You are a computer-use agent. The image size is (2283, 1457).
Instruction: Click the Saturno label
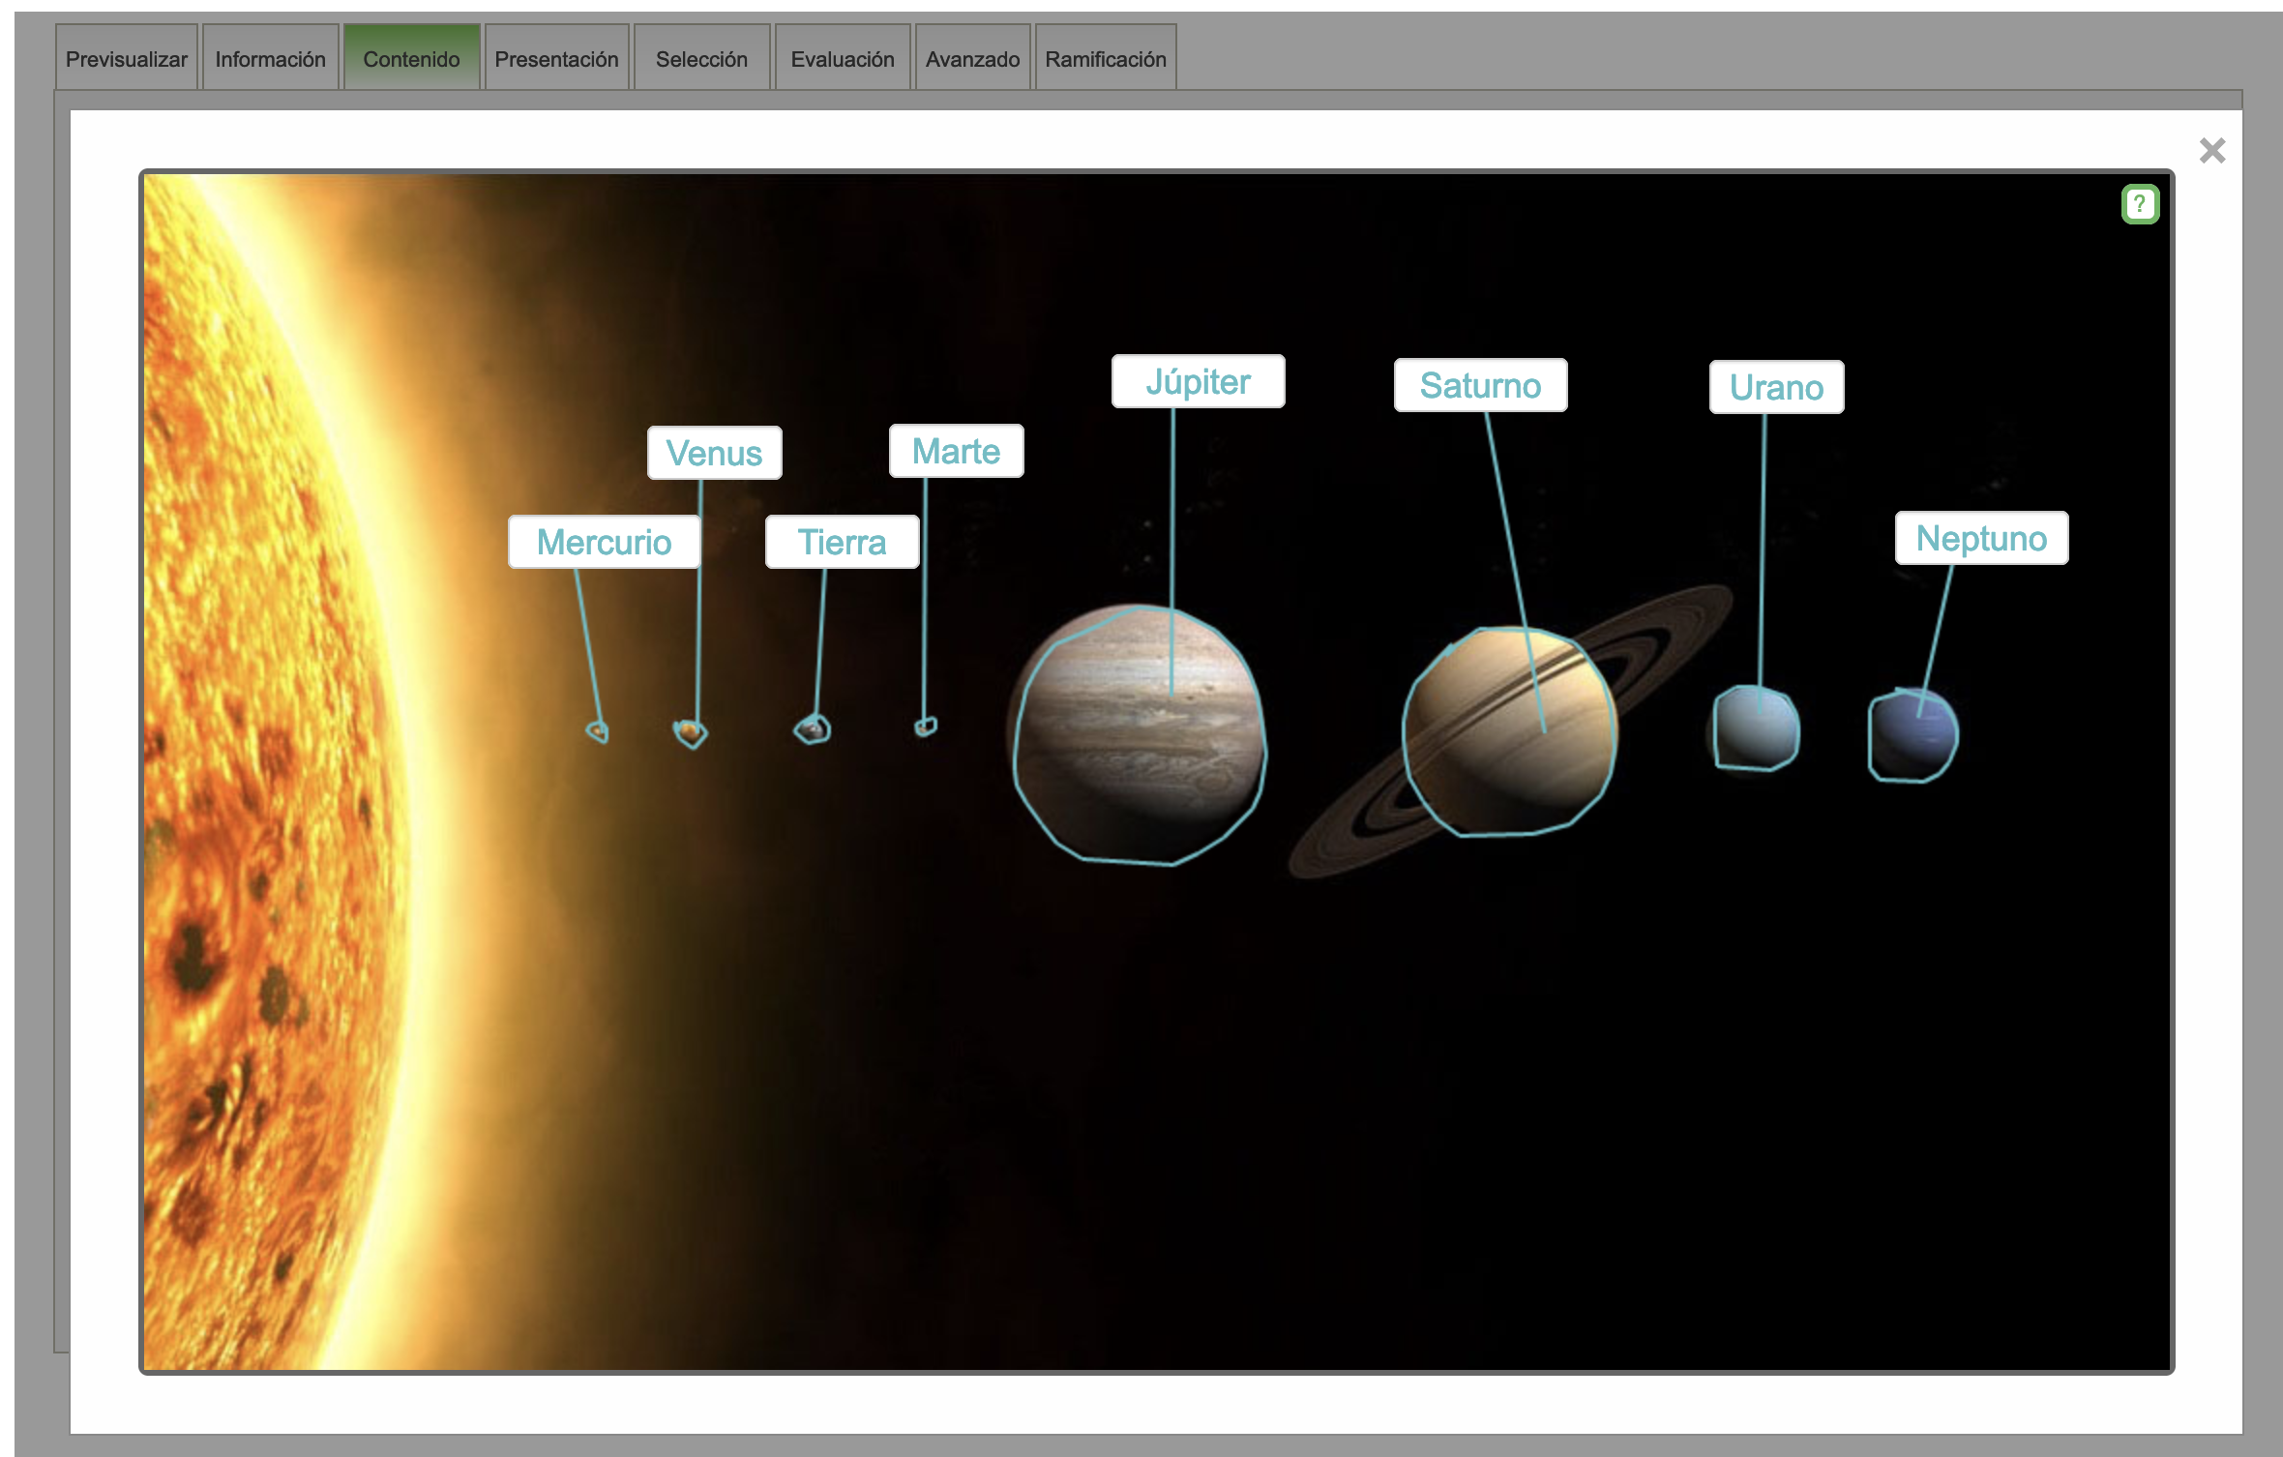[x=1480, y=385]
